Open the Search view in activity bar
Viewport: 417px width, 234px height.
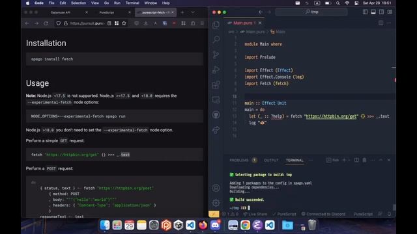pyautogui.click(x=216, y=40)
